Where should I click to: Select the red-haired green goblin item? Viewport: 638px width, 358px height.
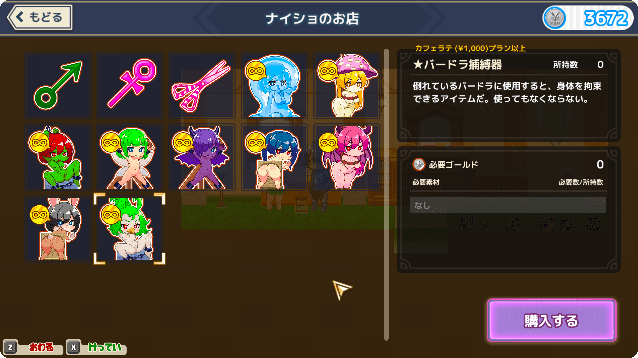(x=58, y=157)
